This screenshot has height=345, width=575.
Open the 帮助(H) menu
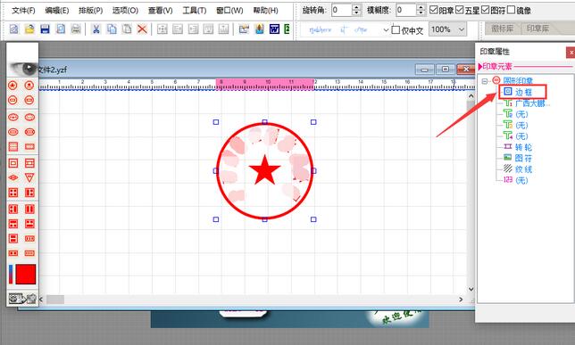(265, 11)
